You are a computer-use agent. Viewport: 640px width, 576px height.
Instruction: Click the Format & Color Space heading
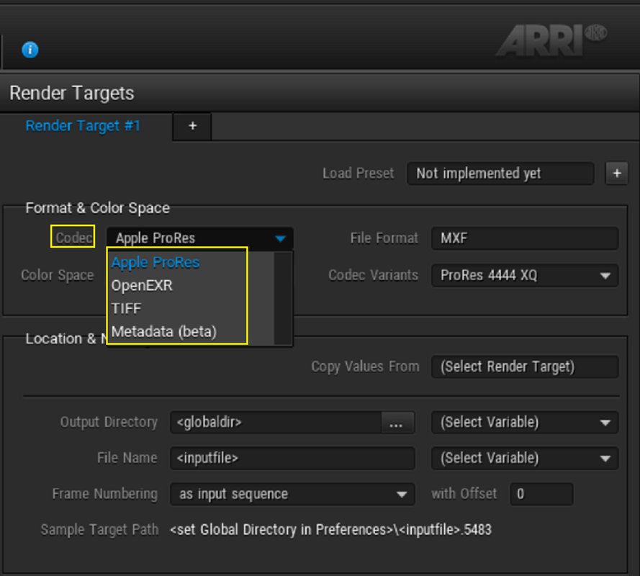click(x=98, y=208)
